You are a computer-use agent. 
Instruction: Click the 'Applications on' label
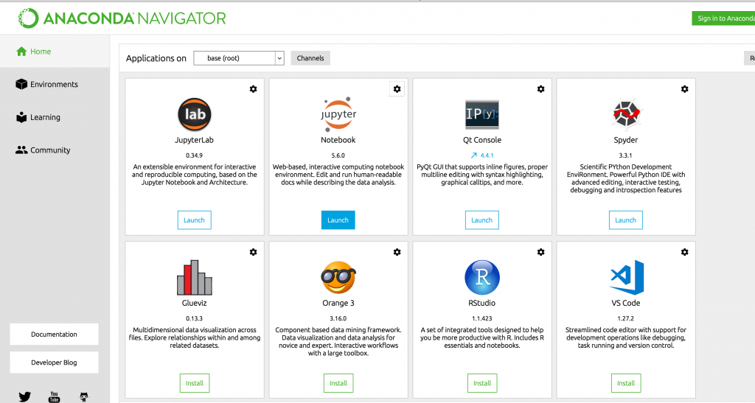(x=156, y=58)
